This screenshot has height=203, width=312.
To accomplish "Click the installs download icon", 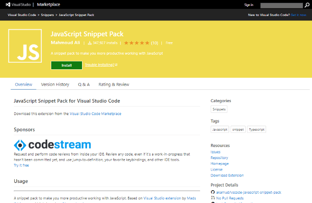I will click(x=90, y=43).
